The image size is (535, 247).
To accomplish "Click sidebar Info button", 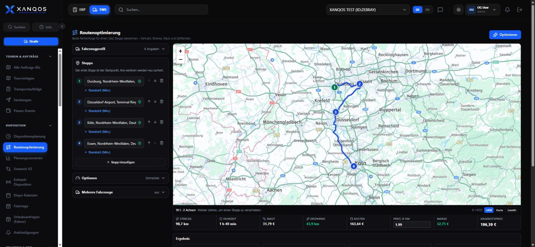I will tap(46, 27).
